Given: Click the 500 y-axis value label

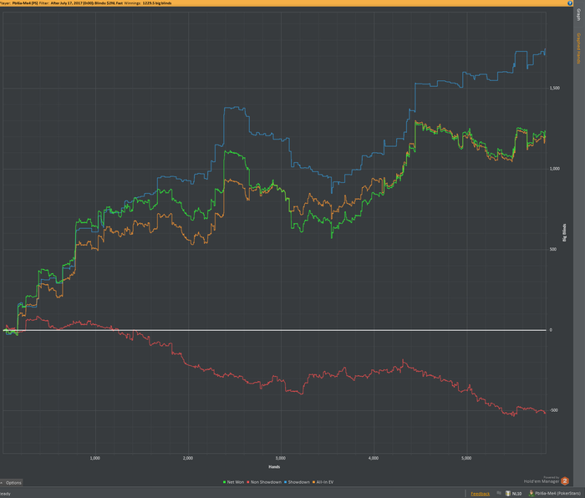Looking at the screenshot, I should 553,249.
